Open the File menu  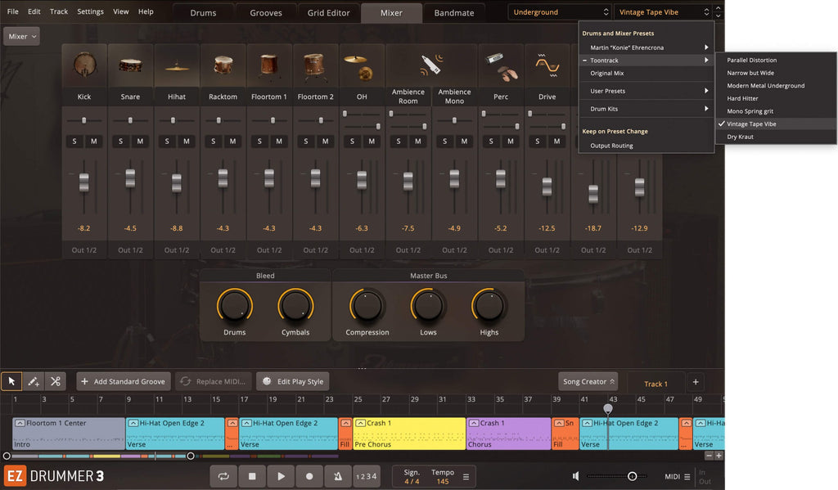tap(13, 11)
